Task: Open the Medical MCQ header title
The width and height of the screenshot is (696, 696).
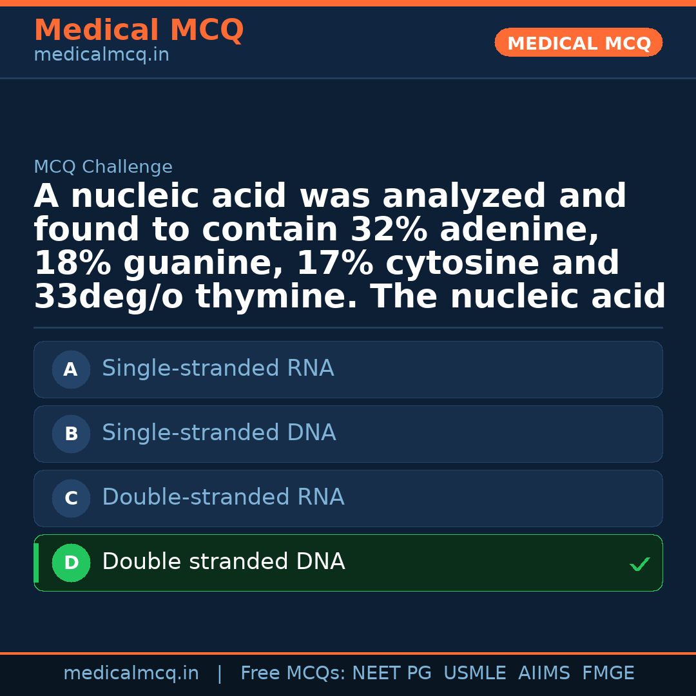Action: pos(139,30)
